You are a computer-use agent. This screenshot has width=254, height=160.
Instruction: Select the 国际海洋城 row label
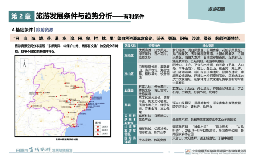click(130, 140)
